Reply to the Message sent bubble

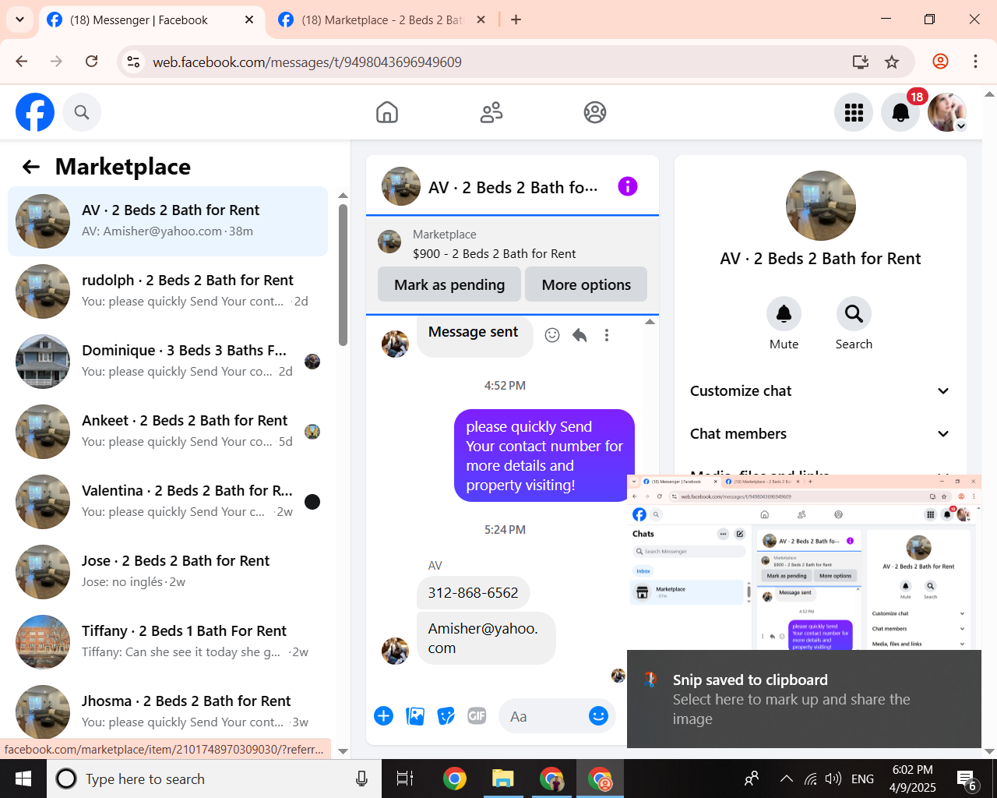[x=580, y=335]
